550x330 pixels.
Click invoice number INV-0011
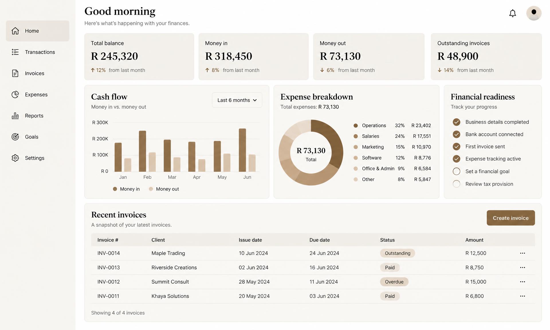tap(108, 296)
